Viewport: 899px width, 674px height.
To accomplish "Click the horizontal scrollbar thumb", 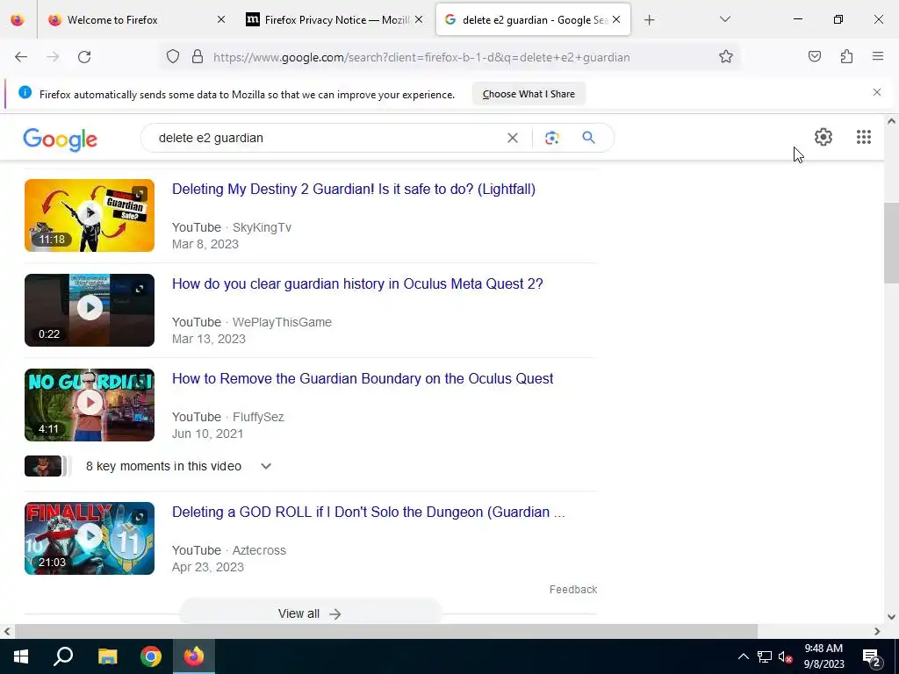I will click(386, 631).
